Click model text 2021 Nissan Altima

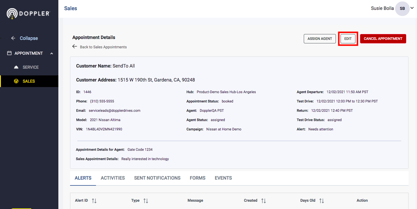pos(105,120)
